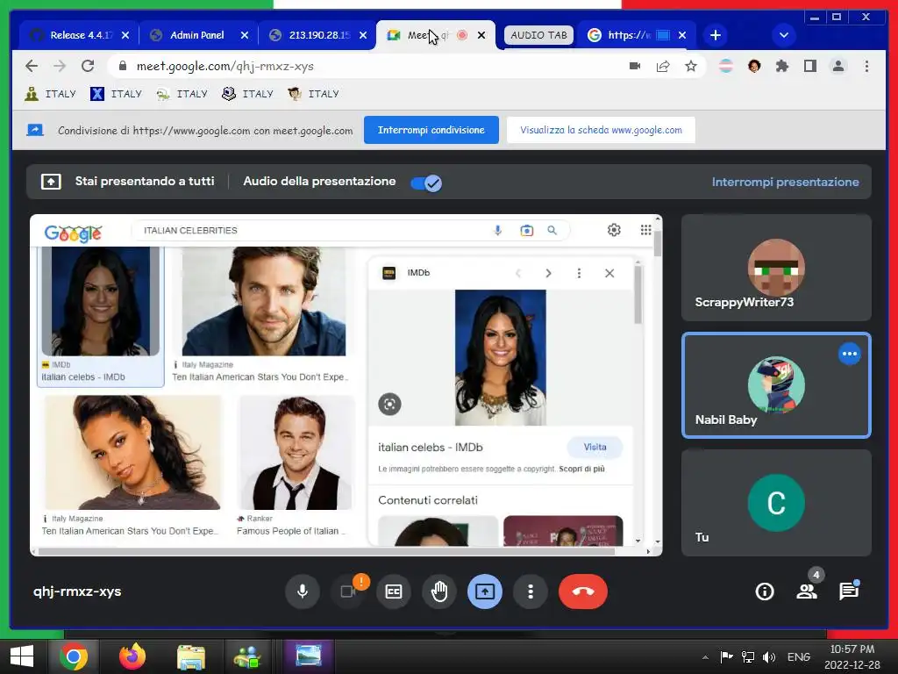
Task: Mute the microphone in Meet
Action: tap(303, 592)
